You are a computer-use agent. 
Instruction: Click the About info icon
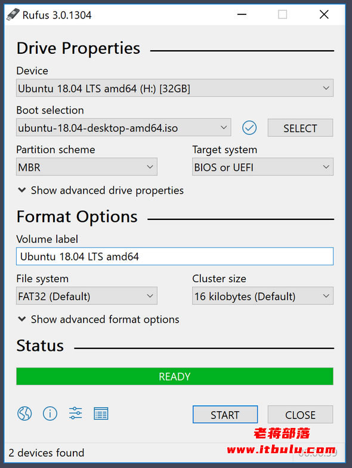pos(50,414)
